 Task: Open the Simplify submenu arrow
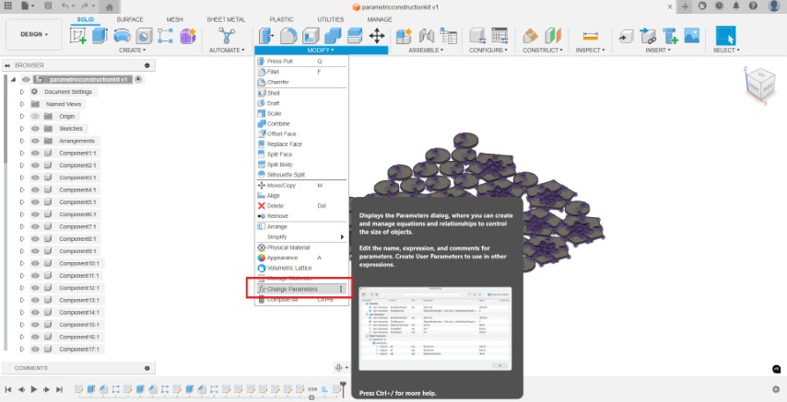point(343,236)
